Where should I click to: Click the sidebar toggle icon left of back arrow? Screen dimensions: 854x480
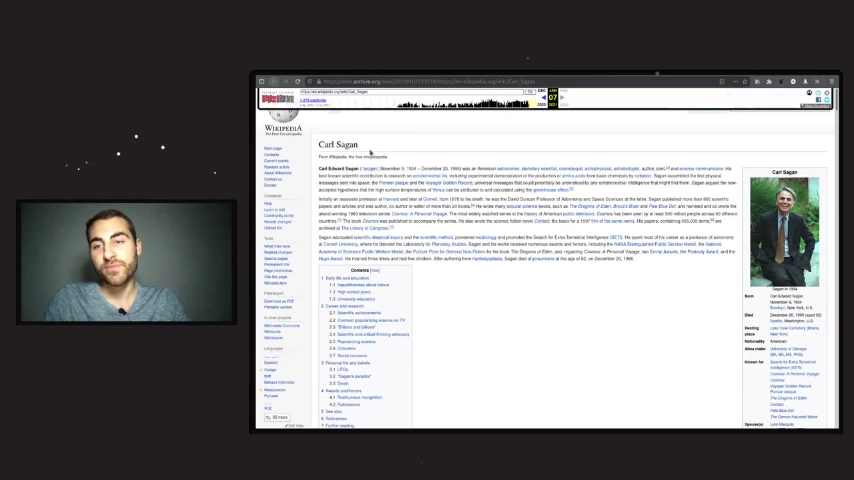point(262,81)
